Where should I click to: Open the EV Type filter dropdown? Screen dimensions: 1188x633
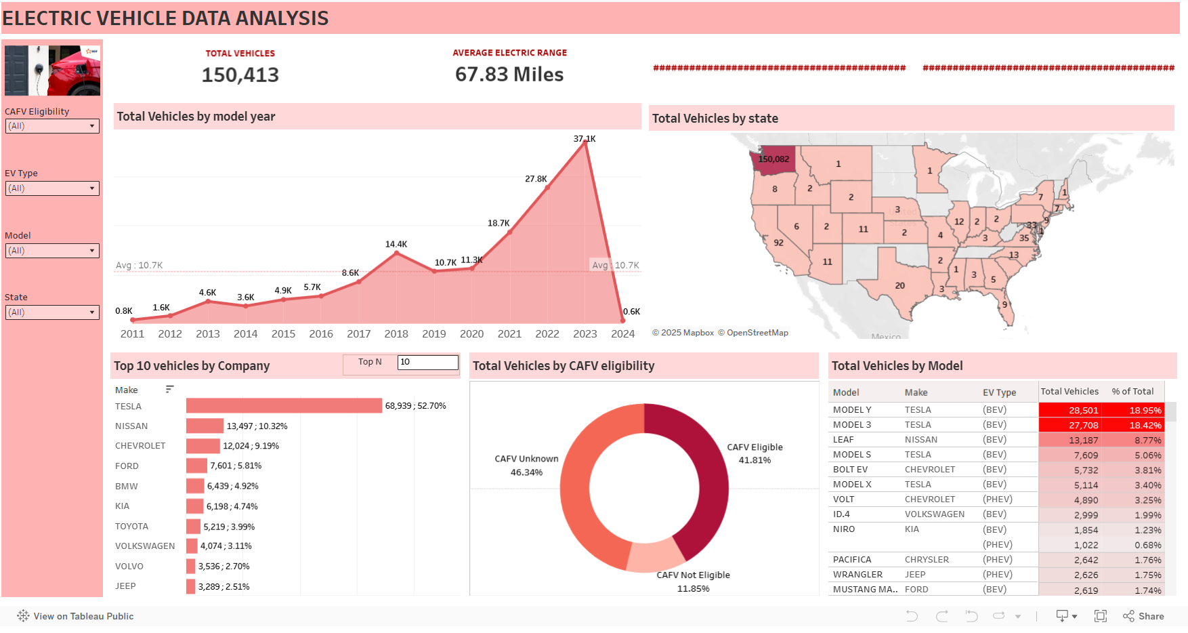click(x=52, y=188)
